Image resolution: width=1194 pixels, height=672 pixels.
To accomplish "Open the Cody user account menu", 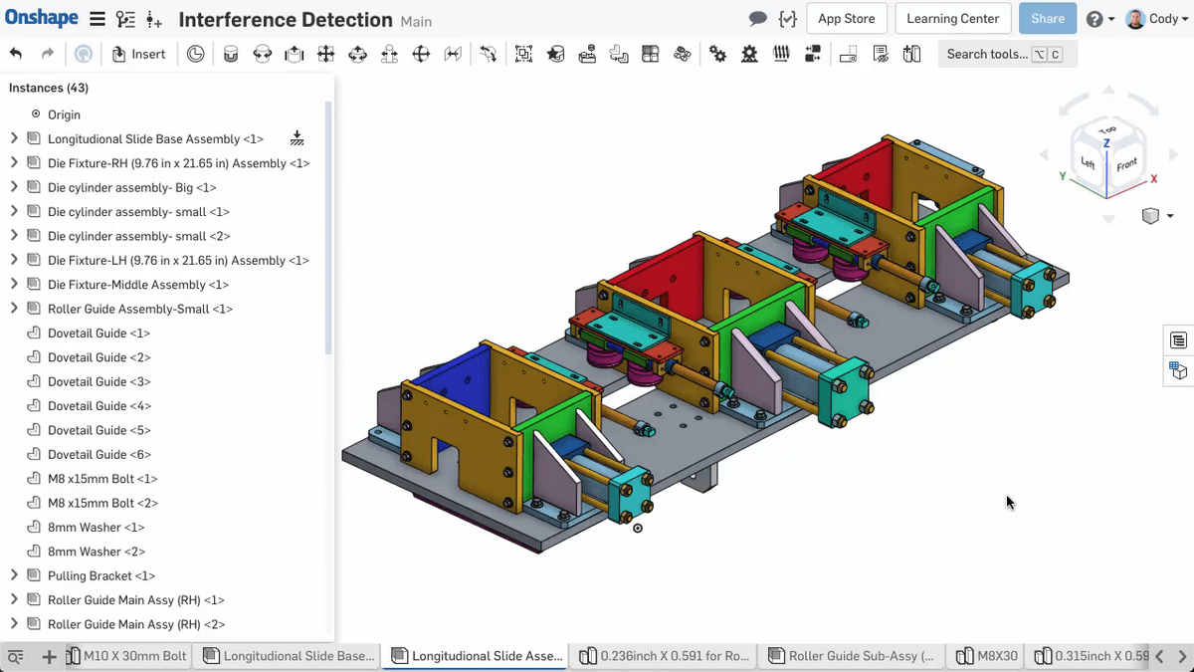I will point(1158,19).
